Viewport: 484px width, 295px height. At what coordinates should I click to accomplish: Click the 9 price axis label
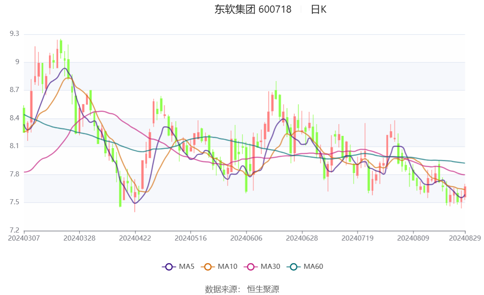[17, 62]
